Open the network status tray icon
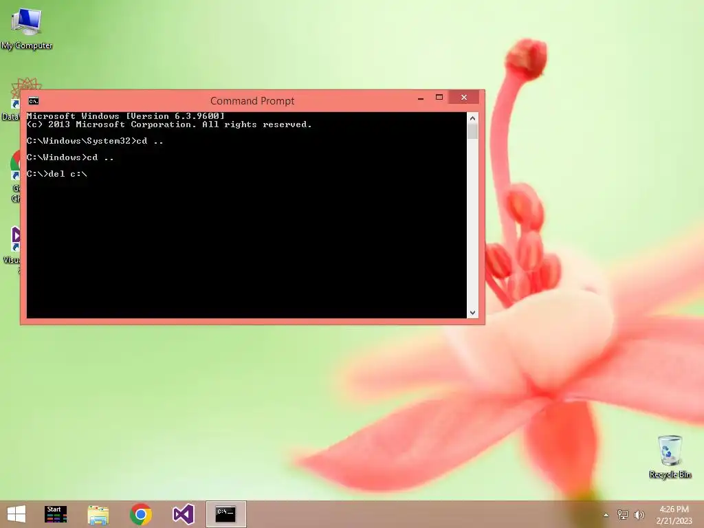704x528 pixels. coord(623,514)
